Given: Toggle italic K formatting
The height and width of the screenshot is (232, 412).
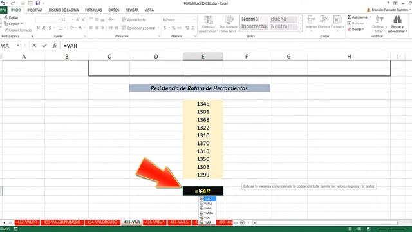Looking at the screenshot, I should click(44, 28).
